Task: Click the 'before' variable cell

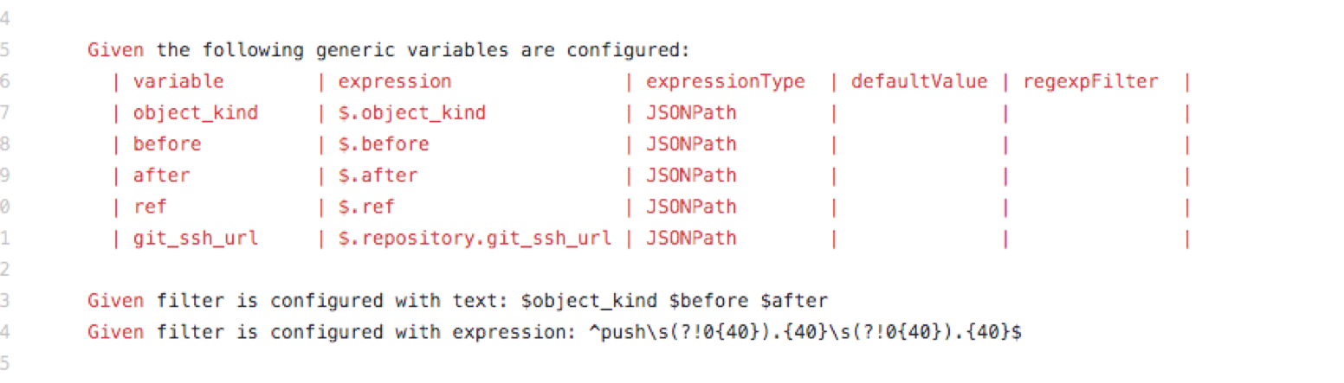Action: pyautogui.click(x=166, y=144)
